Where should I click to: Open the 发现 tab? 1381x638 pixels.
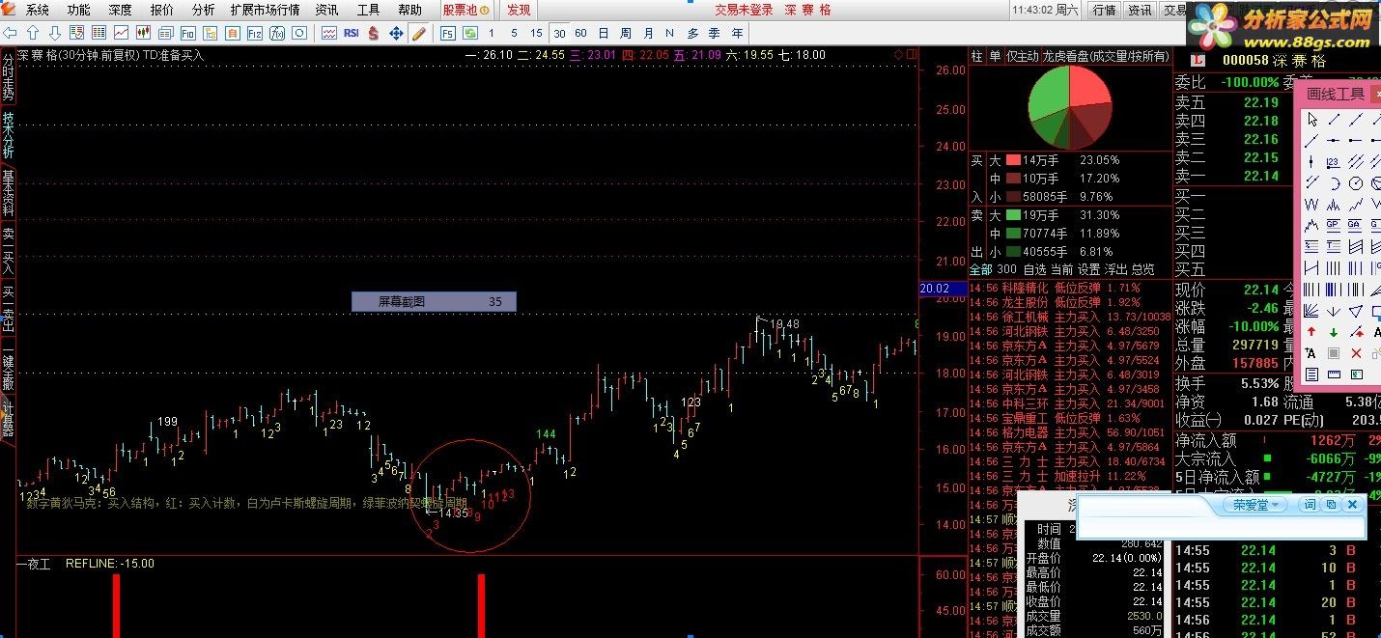[x=519, y=10]
